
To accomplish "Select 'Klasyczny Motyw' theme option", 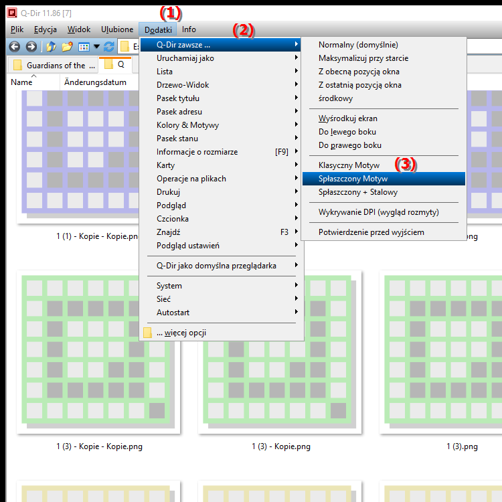I will 384,165.
